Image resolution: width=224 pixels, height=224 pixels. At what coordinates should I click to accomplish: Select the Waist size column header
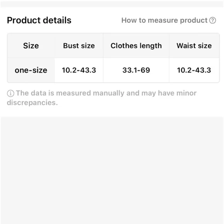point(194,46)
